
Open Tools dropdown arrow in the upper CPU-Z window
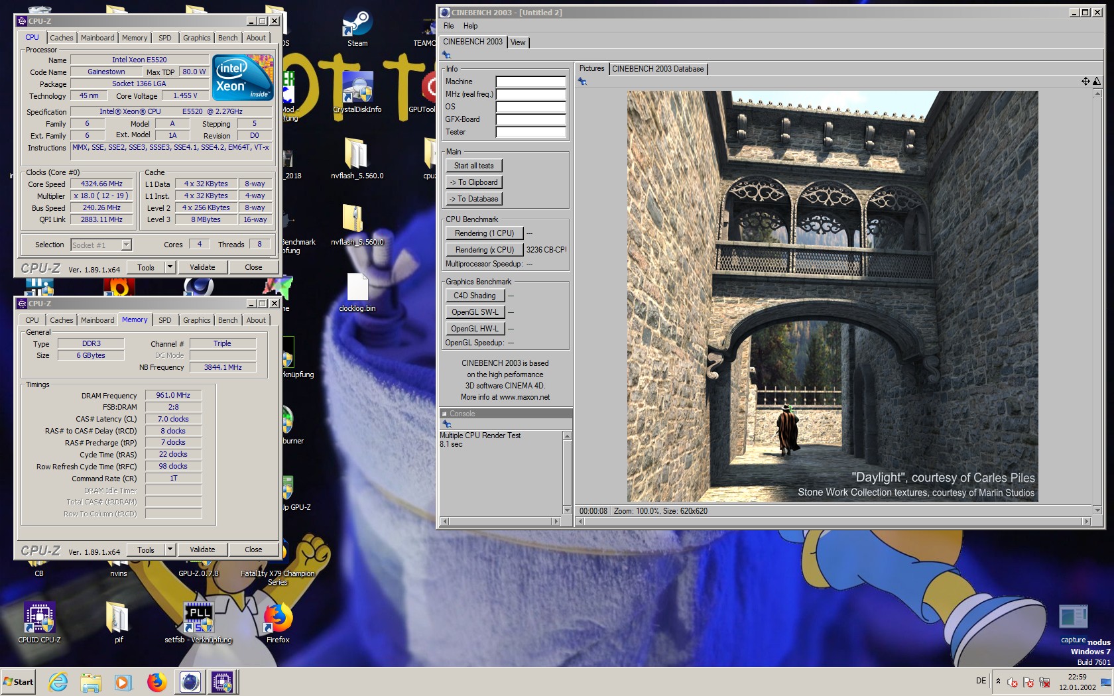(170, 267)
